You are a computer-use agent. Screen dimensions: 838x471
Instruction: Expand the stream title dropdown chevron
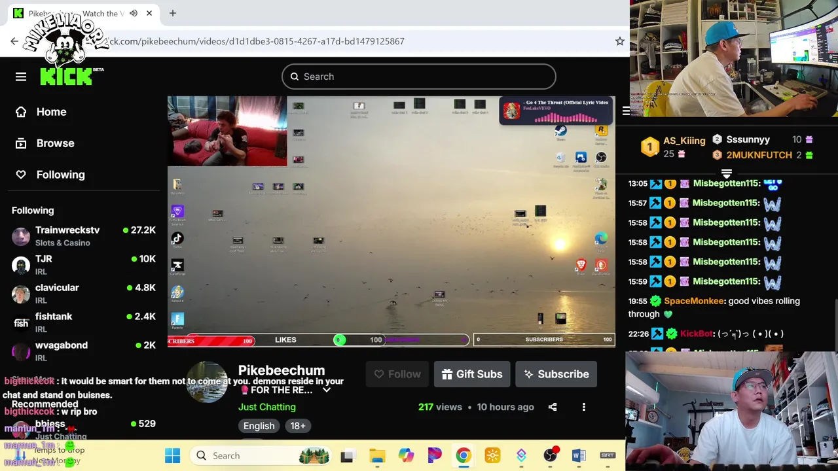[327, 390]
